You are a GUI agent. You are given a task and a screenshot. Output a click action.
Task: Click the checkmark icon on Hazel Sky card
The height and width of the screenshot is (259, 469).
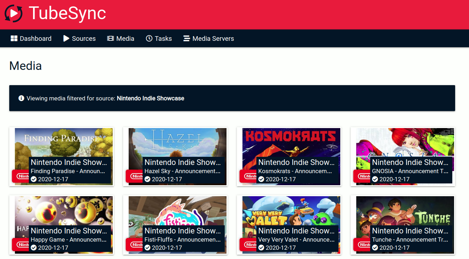[148, 179]
